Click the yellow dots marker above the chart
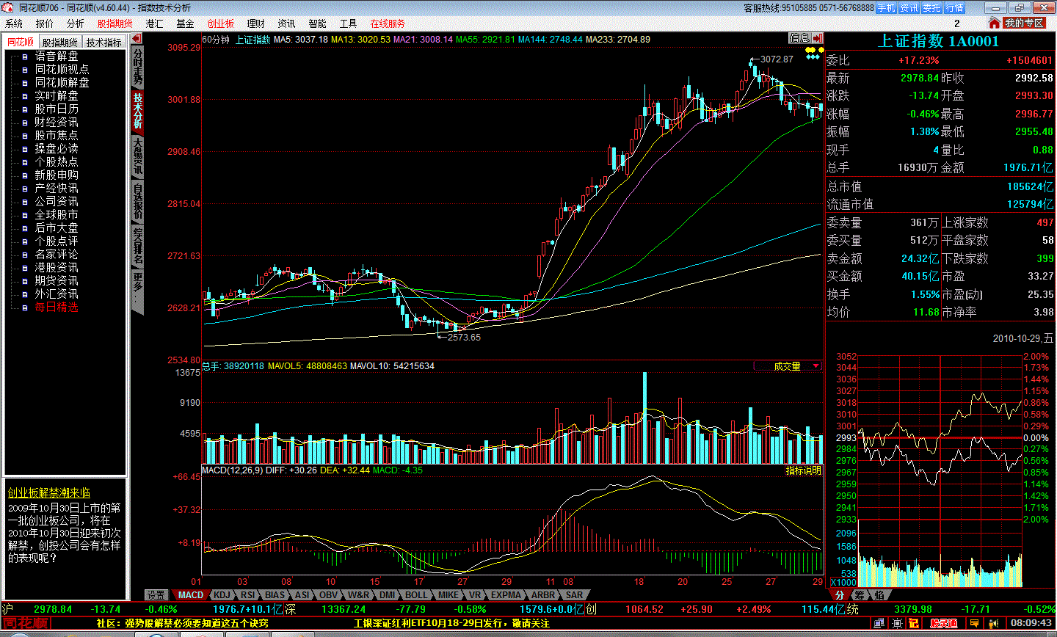Viewport: 1057px width, 637px height. tap(813, 50)
